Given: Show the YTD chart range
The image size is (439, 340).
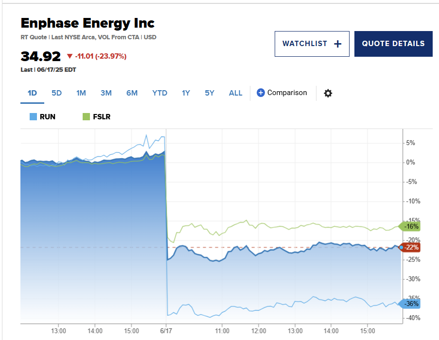Looking at the screenshot, I should pyautogui.click(x=159, y=93).
